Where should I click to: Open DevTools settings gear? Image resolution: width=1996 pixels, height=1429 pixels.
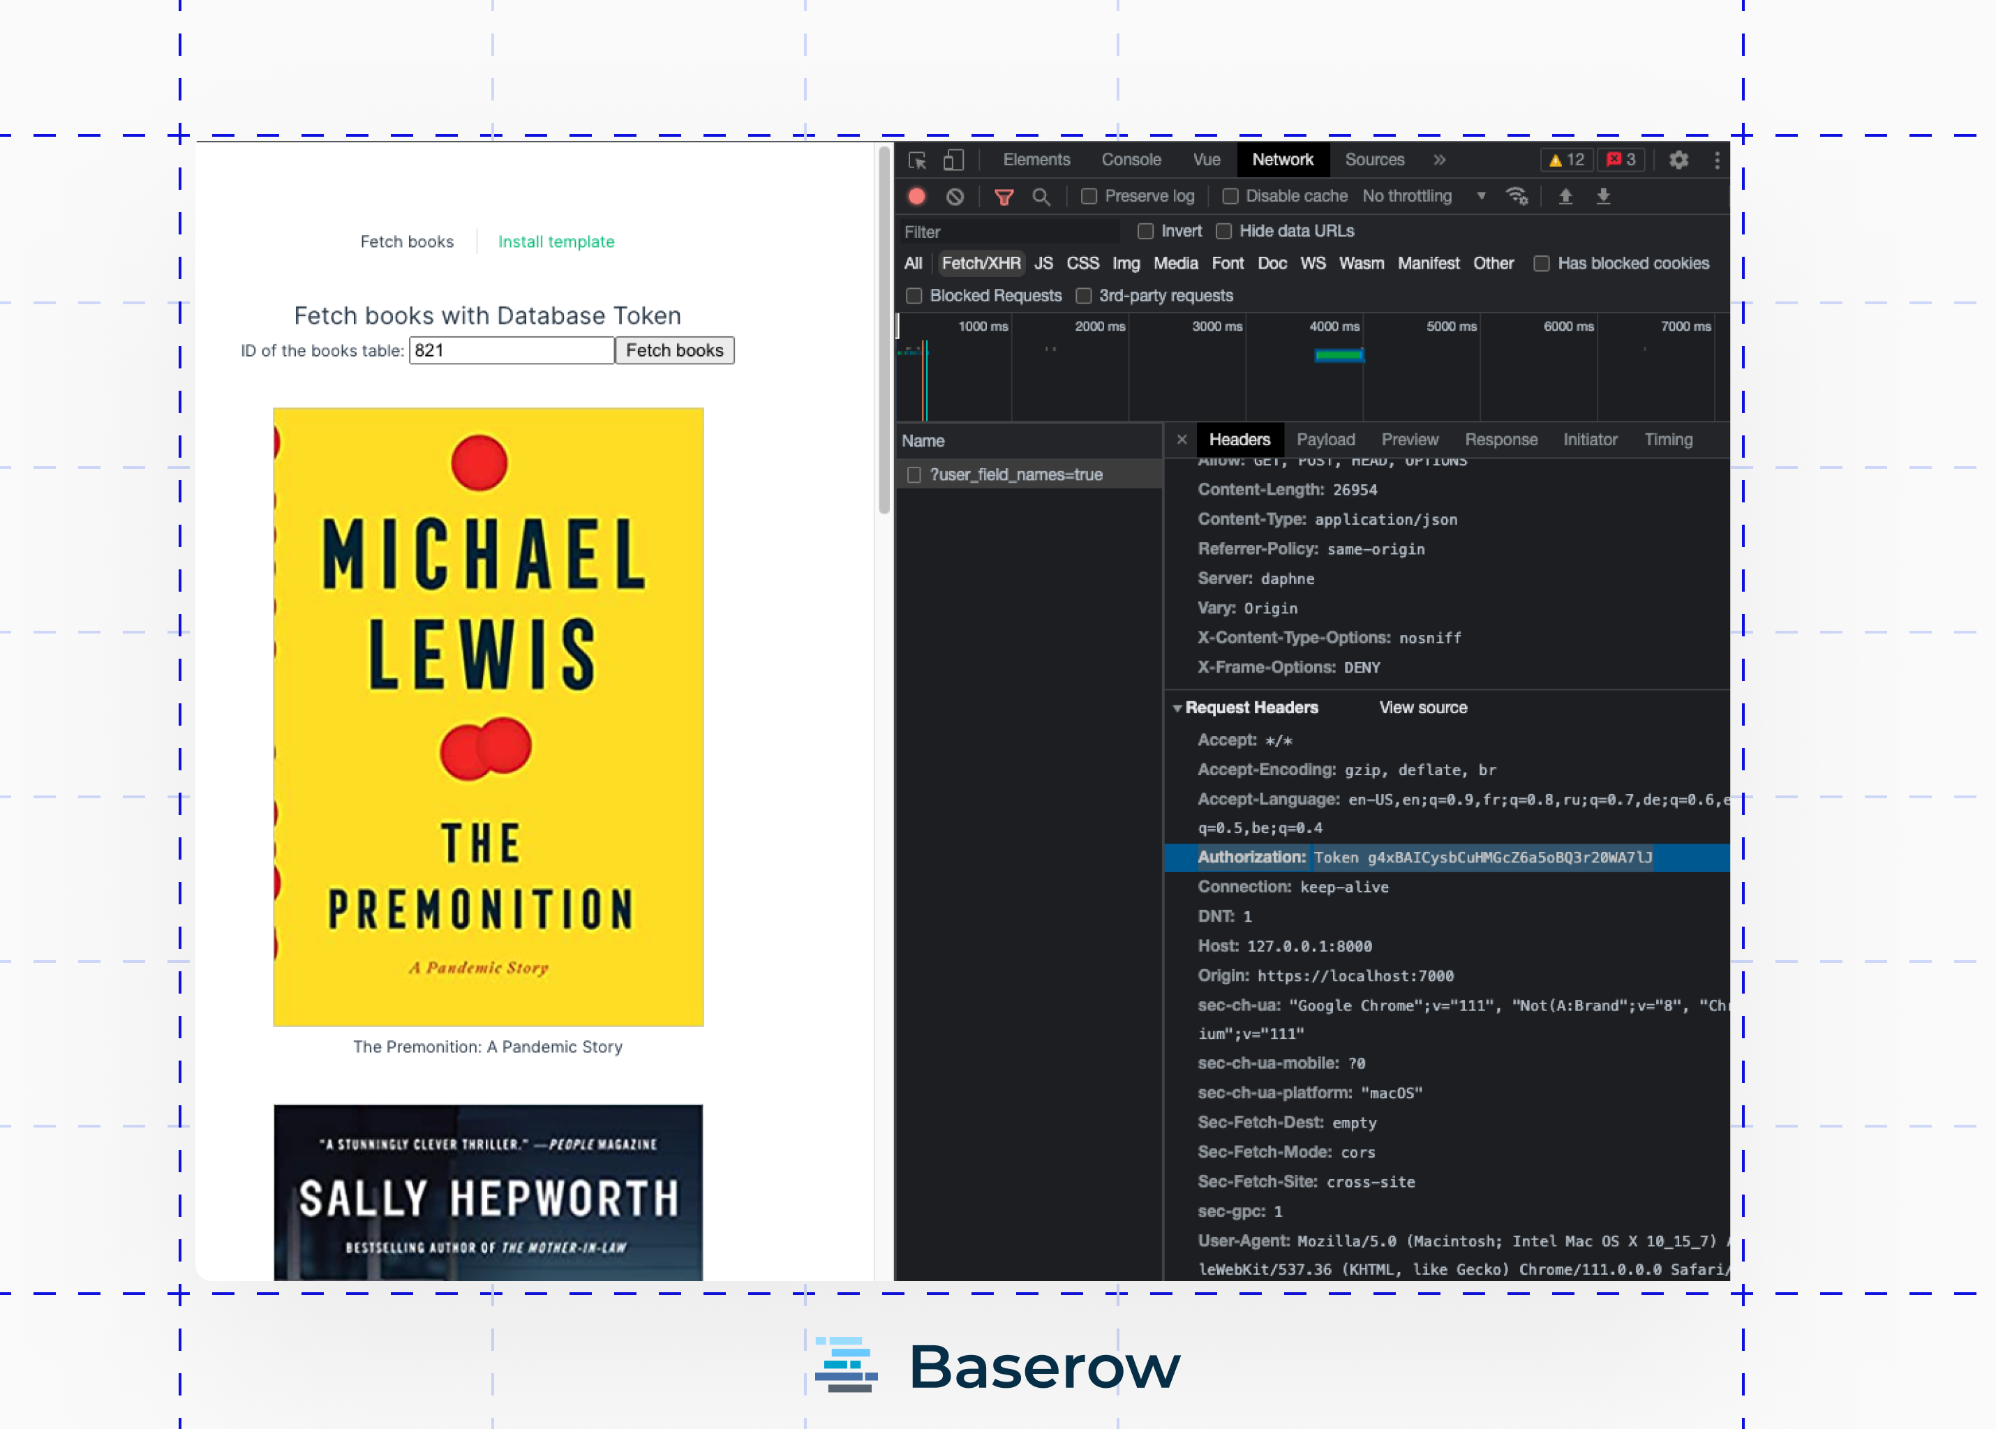pos(1678,160)
